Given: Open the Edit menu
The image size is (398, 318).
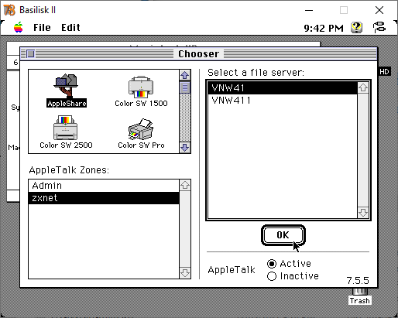Looking at the screenshot, I should [70, 28].
